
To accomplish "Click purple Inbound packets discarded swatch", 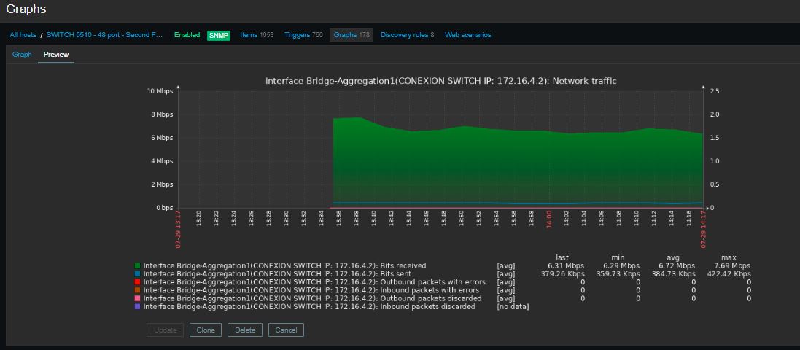I will coord(137,307).
